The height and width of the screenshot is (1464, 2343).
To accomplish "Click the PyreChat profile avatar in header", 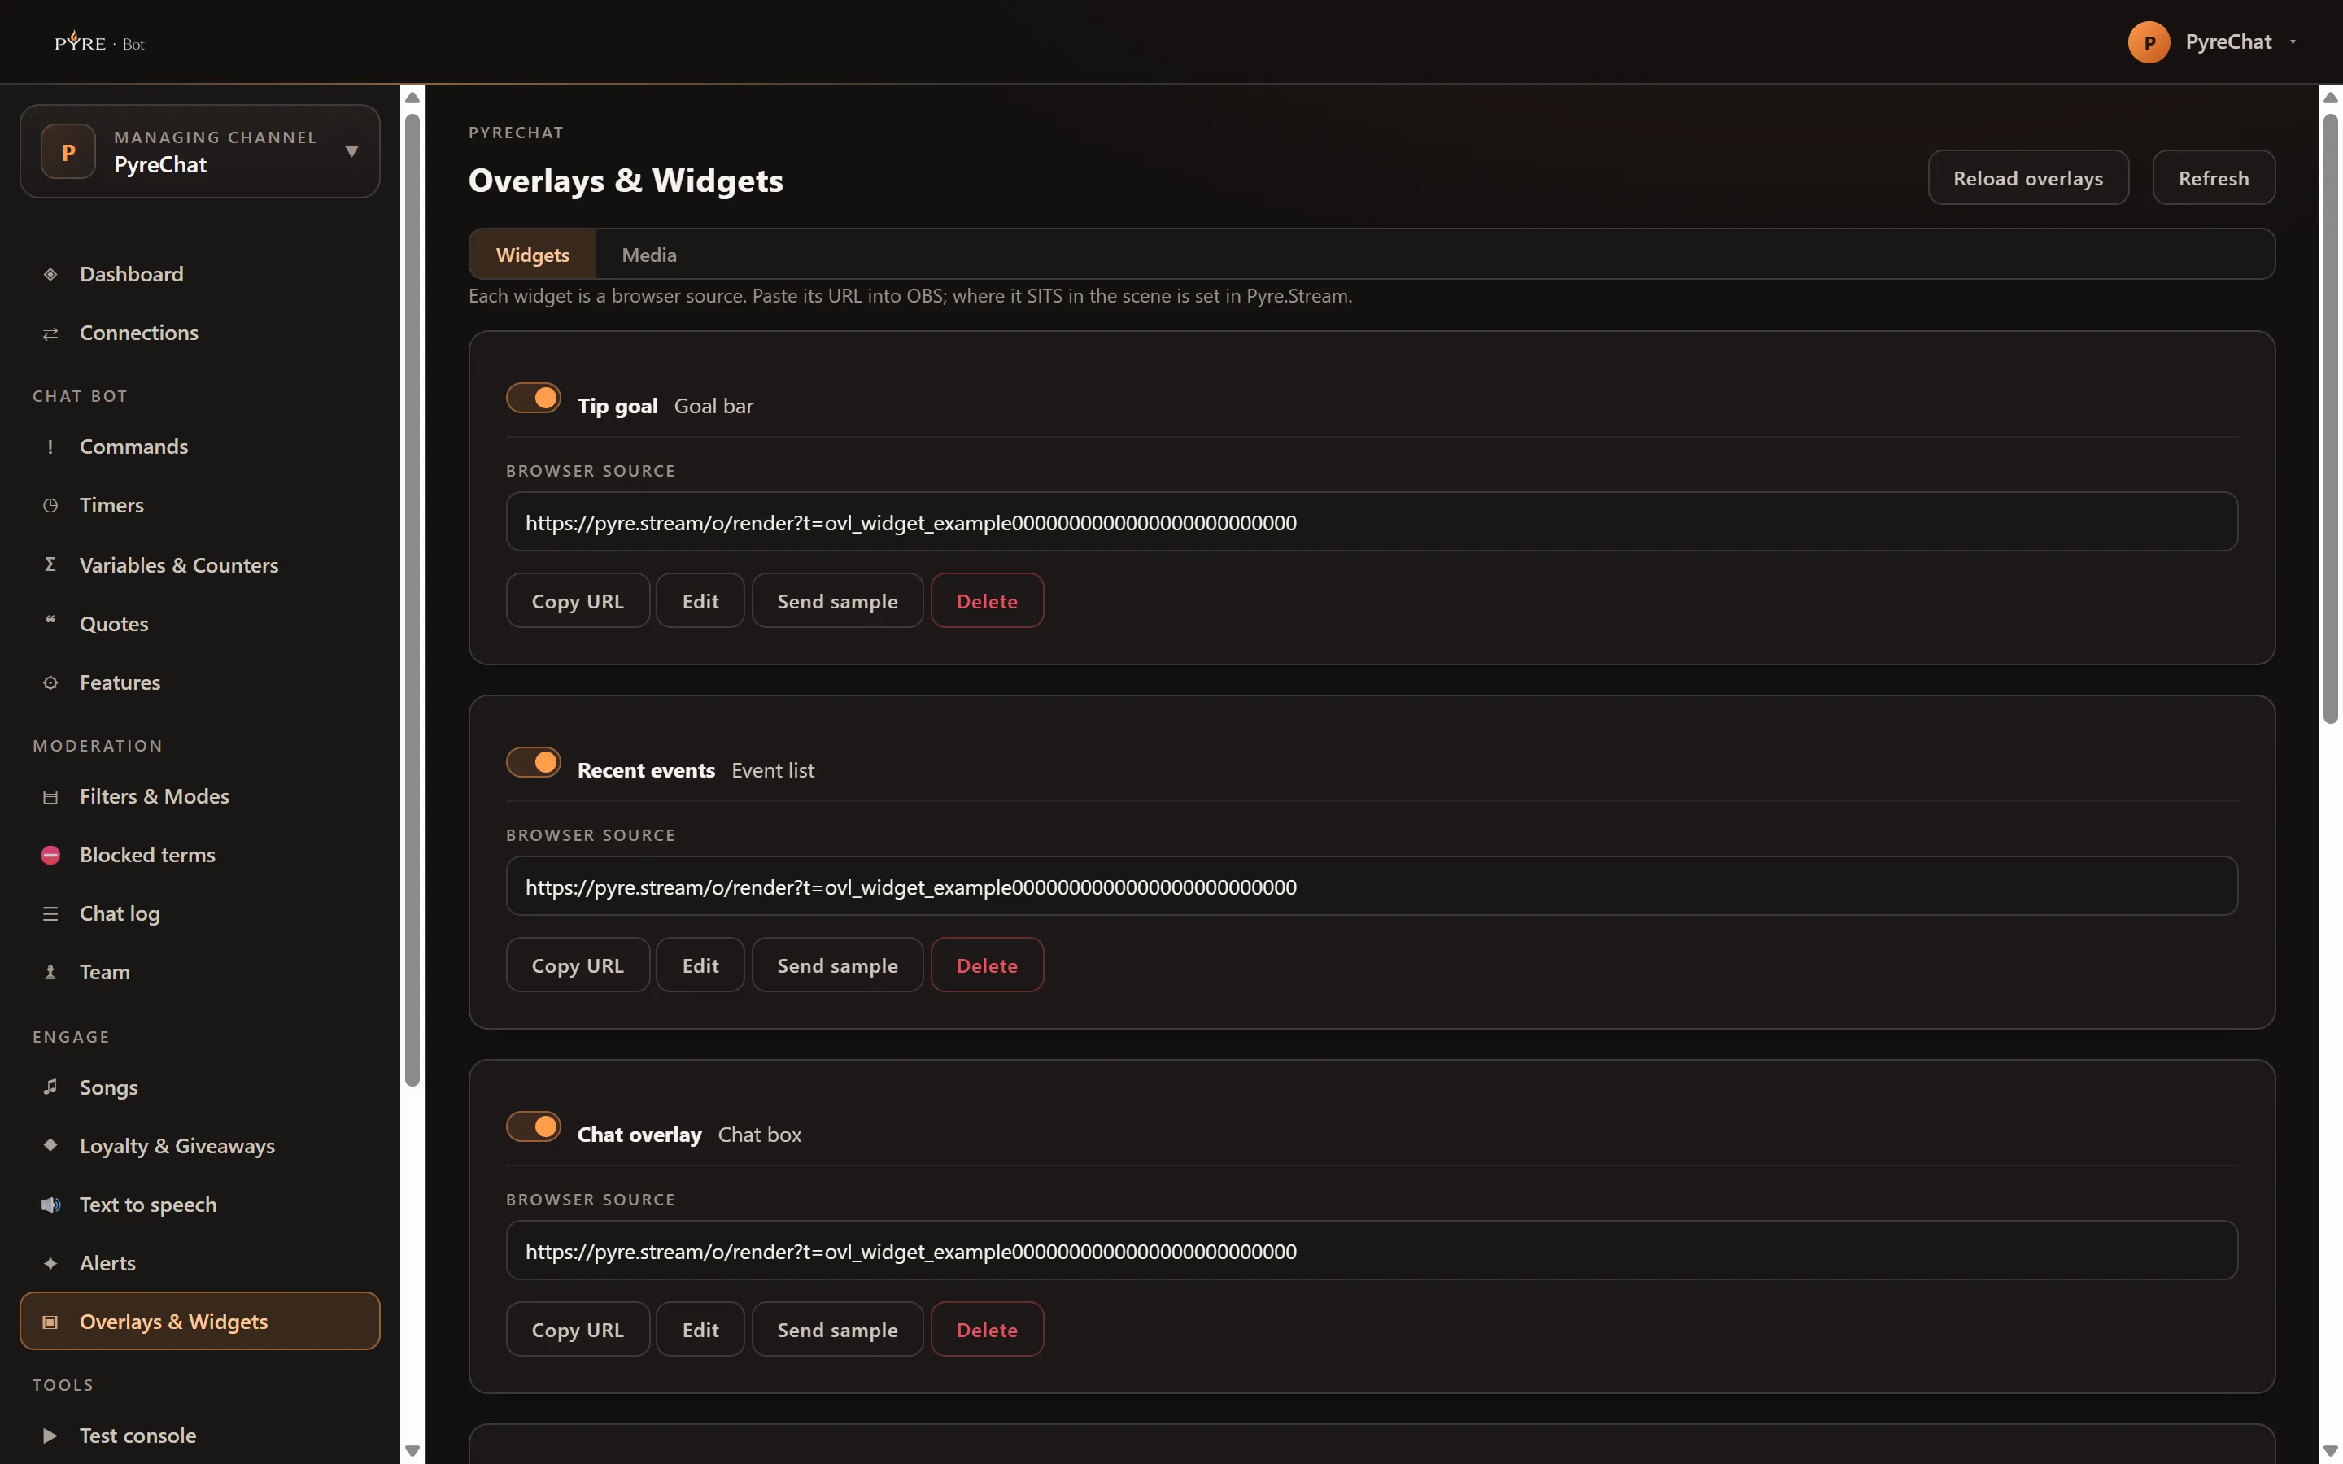I will (x=2149, y=42).
